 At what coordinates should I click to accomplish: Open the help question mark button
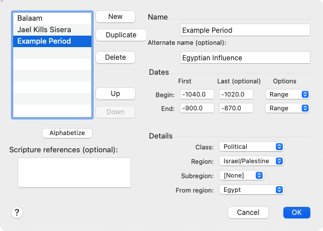tap(17, 213)
